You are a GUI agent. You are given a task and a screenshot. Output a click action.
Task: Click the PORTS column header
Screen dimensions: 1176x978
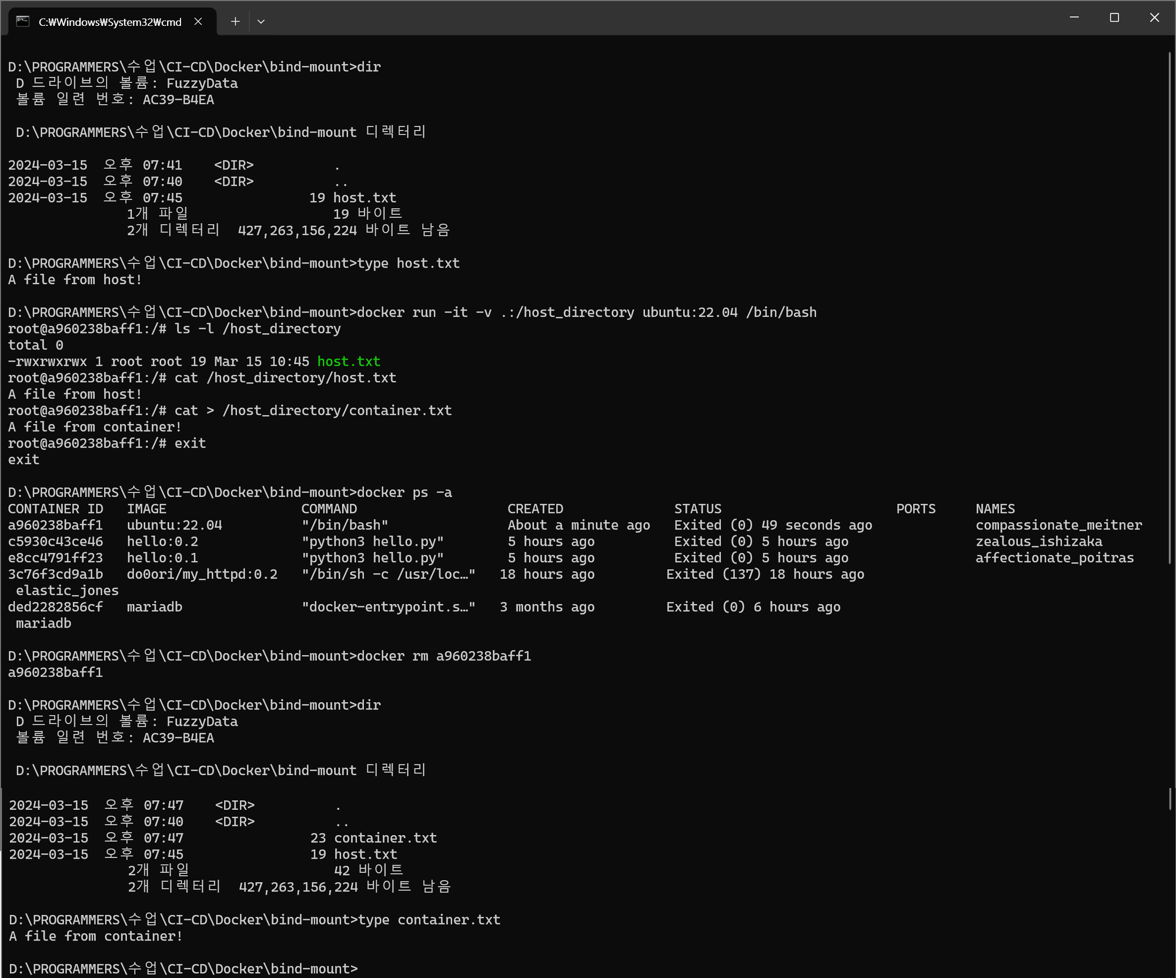click(916, 509)
